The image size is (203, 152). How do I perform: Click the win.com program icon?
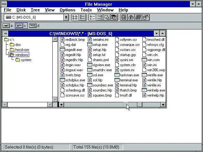[x=144, y=60]
